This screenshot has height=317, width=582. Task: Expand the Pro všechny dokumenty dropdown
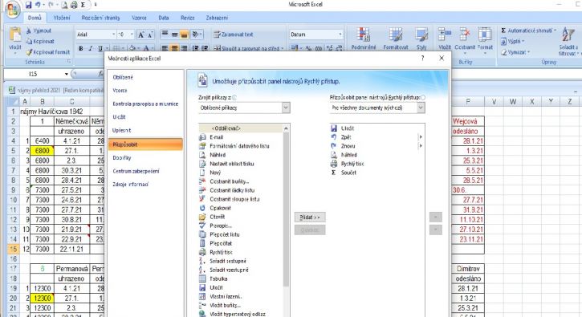click(377, 108)
